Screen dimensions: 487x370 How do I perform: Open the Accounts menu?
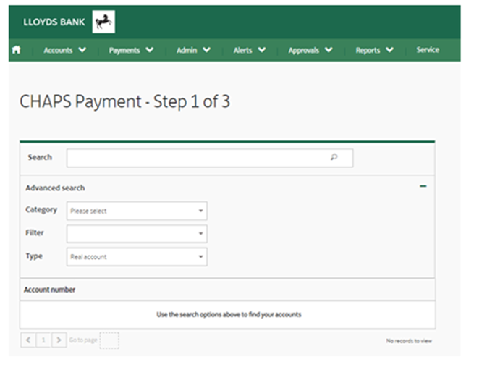tap(64, 50)
